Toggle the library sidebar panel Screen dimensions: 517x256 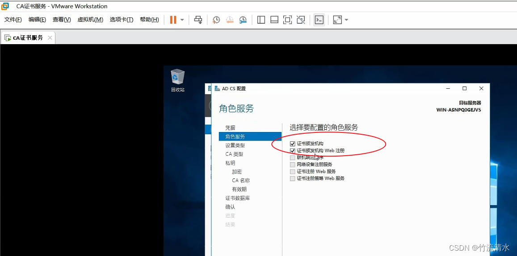tap(261, 20)
